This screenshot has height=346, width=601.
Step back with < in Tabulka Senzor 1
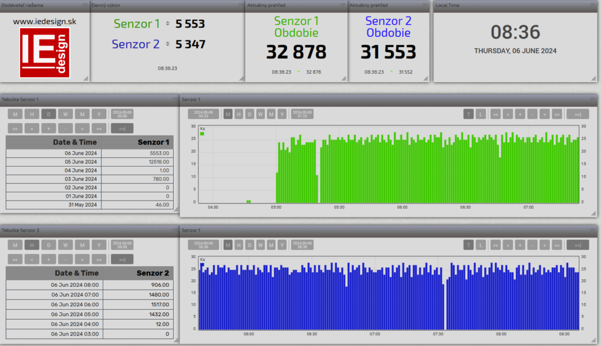tap(32, 128)
